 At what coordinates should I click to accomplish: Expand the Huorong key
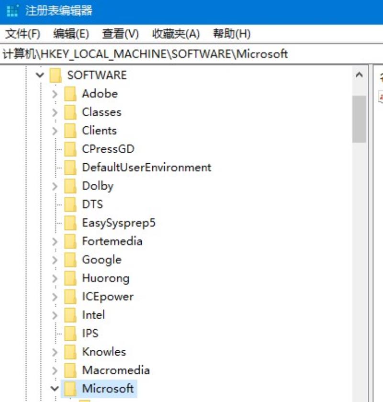point(55,279)
